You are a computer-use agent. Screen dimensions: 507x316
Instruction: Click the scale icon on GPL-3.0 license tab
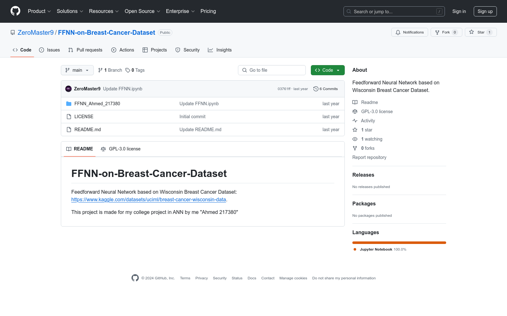pyautogui.click(x=103, y=149)
